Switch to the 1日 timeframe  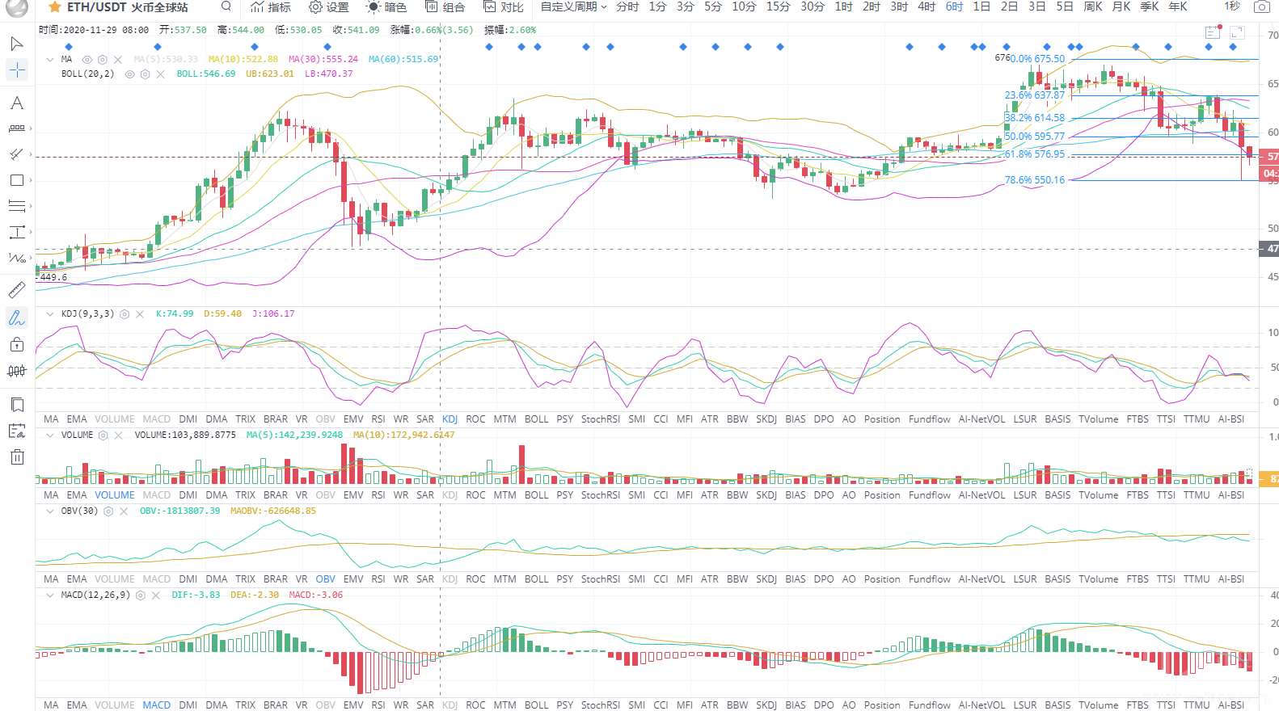(x=981, y=7)
